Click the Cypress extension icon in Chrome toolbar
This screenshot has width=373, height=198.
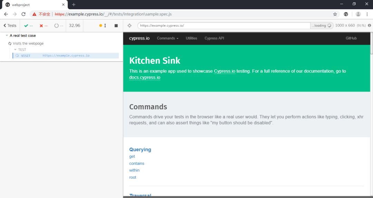[x=346, y=14]
